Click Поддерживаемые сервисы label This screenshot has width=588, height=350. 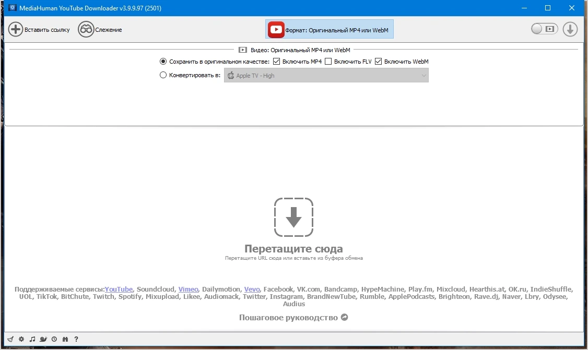click(60, 289)
